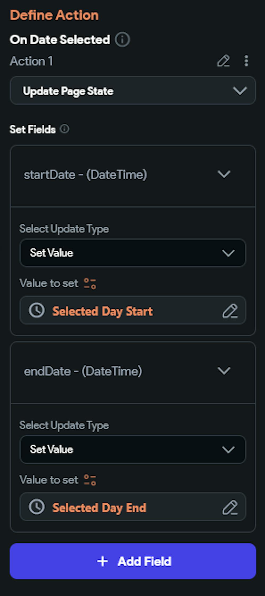
Task: Click the Selected Day Start variable text
Action: 102,311
